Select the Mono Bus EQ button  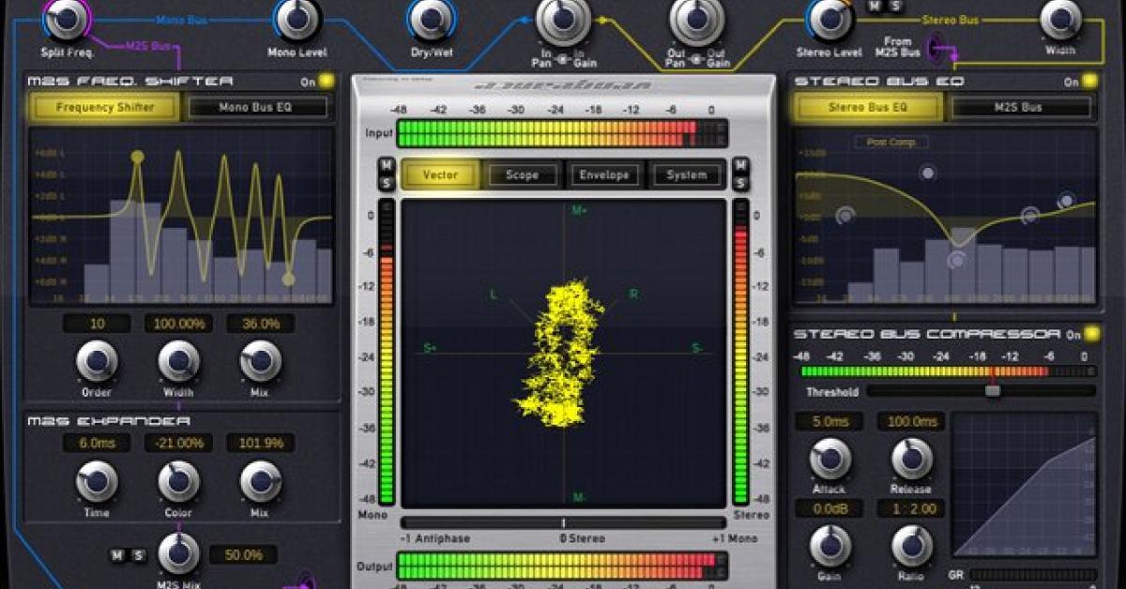point(258,107)
